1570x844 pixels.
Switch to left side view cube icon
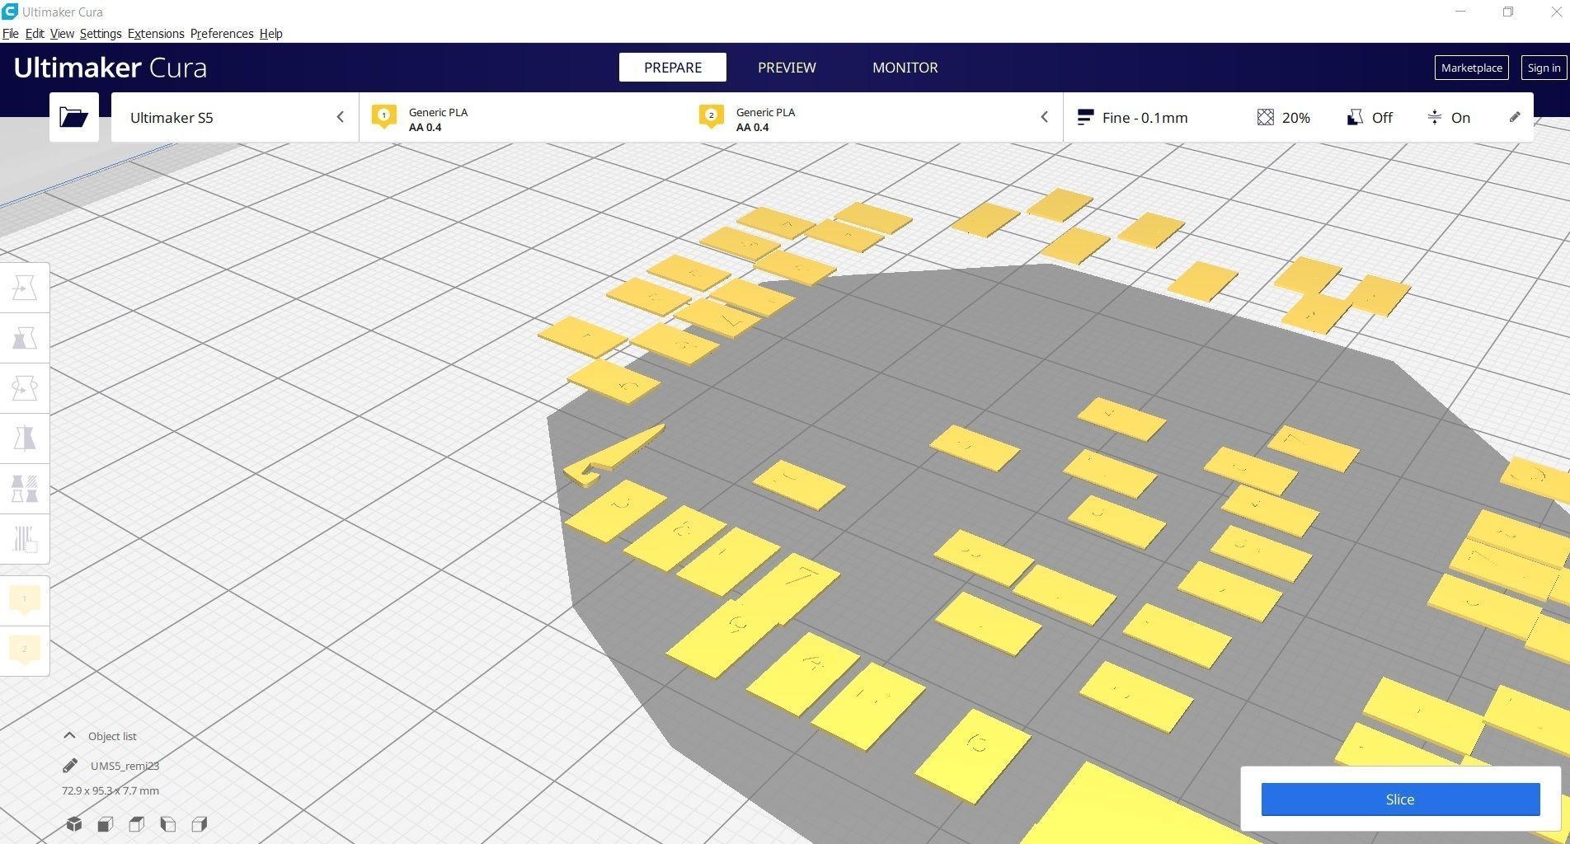coord(168,824)
